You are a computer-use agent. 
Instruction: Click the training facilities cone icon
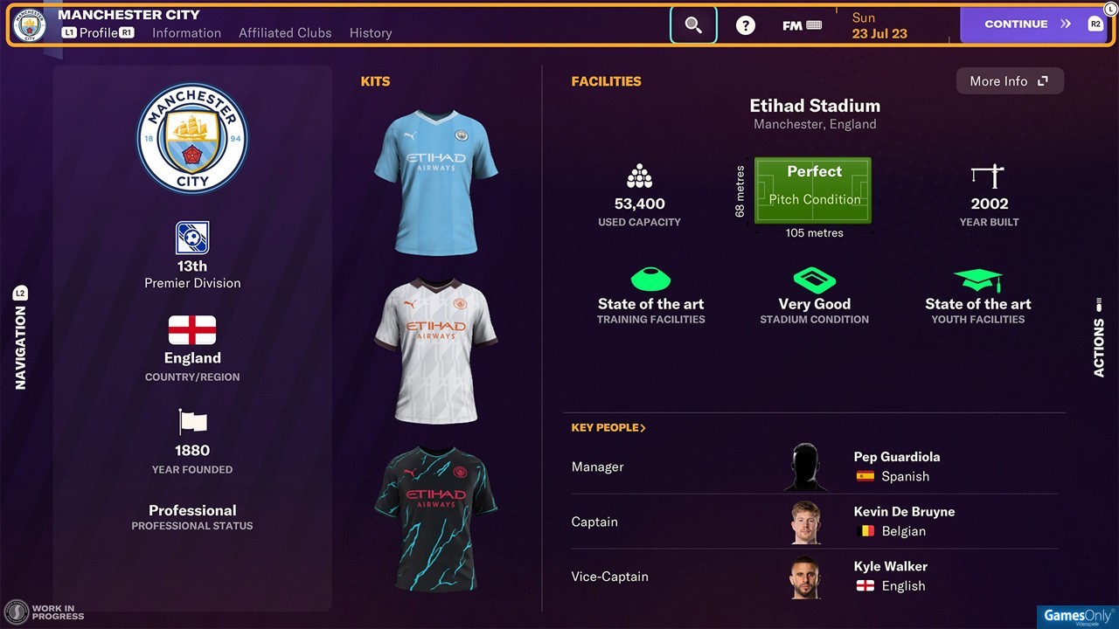[x=650, y=280]
